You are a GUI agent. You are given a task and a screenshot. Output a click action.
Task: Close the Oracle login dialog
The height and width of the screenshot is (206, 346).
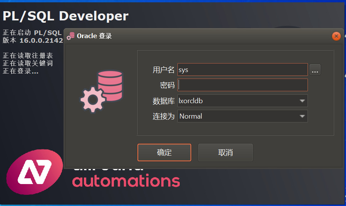(336, 36)
